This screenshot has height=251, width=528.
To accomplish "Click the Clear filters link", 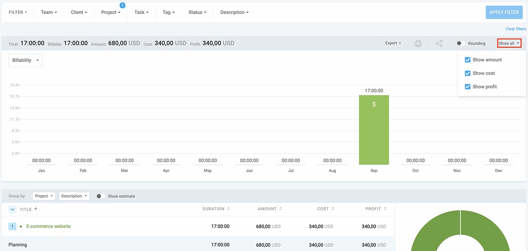I will click(516, 29).
